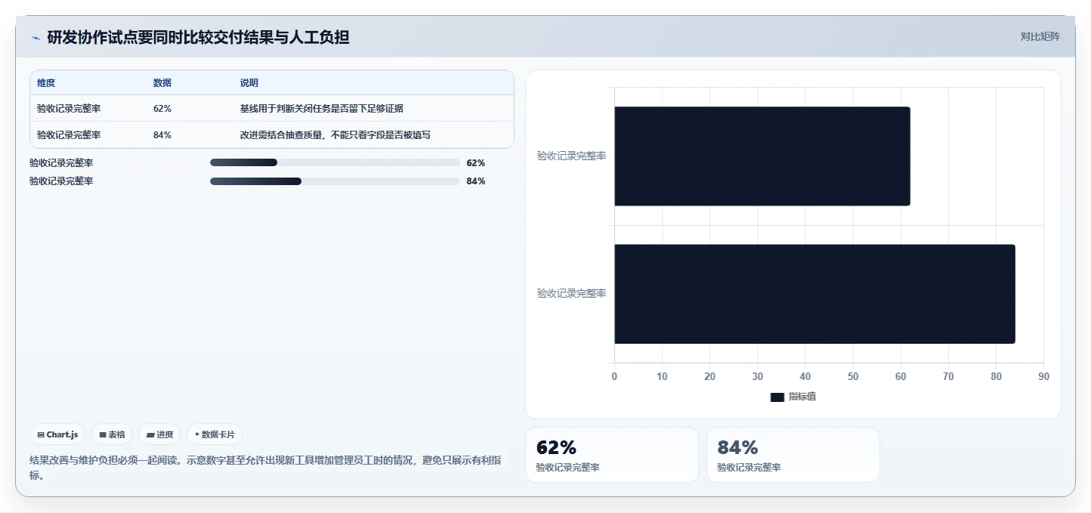The width and height of the screenshot is (1091, 513).
Task: Click the x-axis tick label 60
Action: (x=901, y=376)
